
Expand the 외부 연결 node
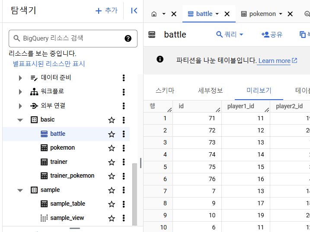click(20, 106)
